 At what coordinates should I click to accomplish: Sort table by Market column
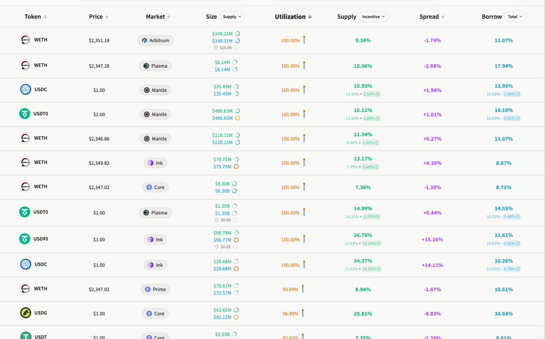[x=158, y=17]
